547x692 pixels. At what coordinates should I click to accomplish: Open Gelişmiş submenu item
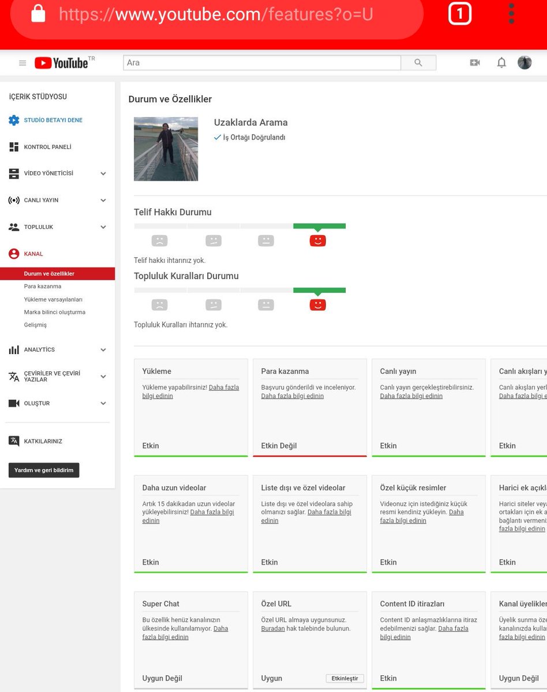pos(35,325)
